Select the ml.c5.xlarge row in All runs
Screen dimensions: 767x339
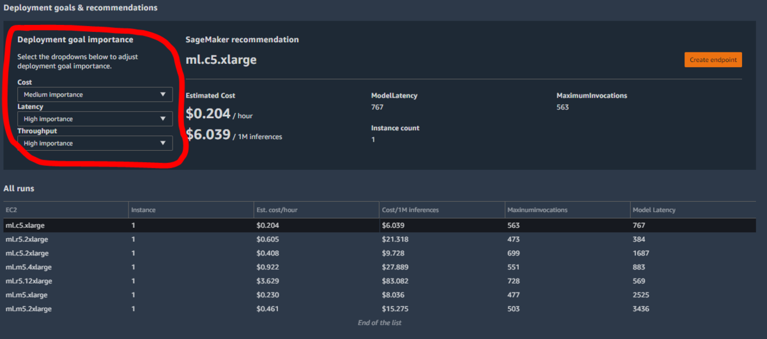tap(380, 225)
